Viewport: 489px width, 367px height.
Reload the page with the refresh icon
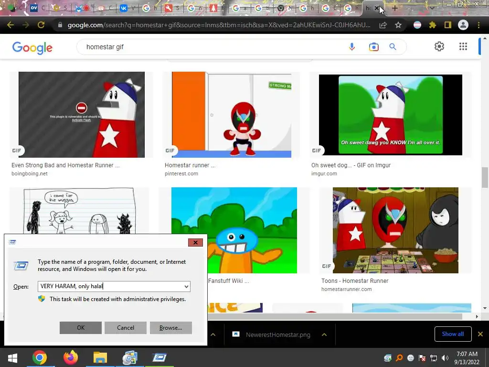pyautogui.click(x=41, y=25)
